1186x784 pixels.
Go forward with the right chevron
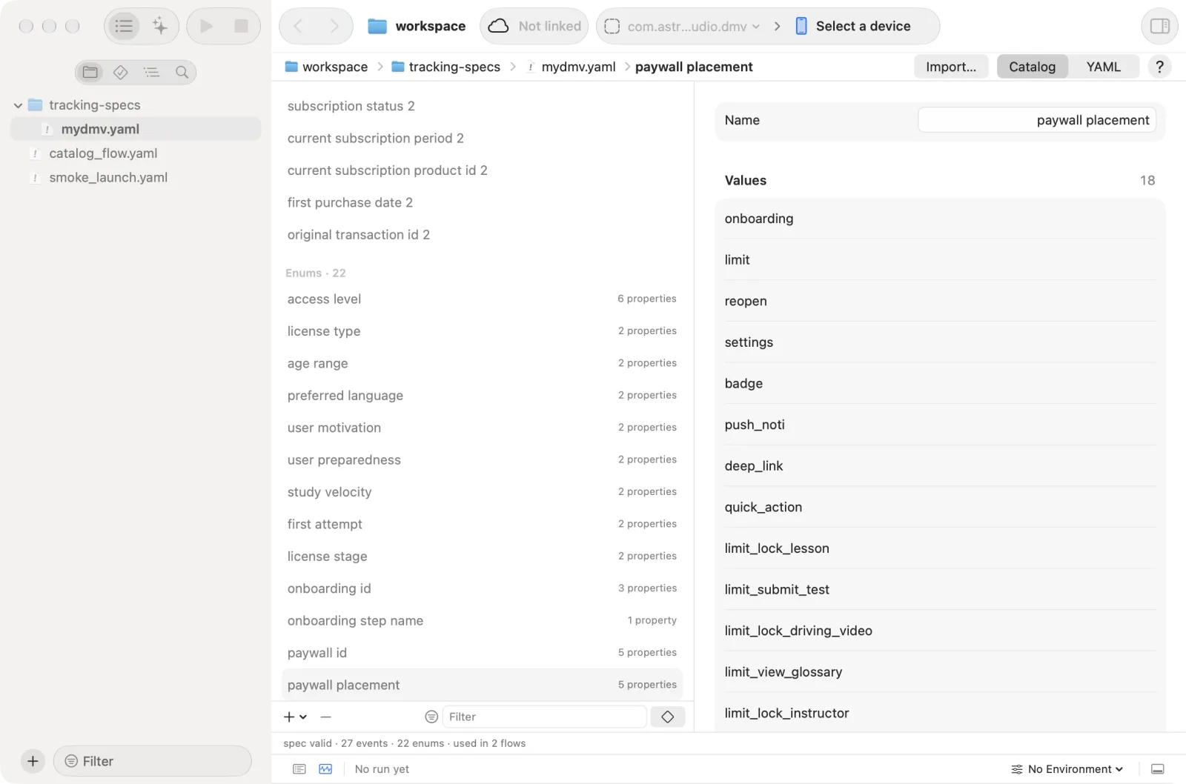(x=334, y=27)
